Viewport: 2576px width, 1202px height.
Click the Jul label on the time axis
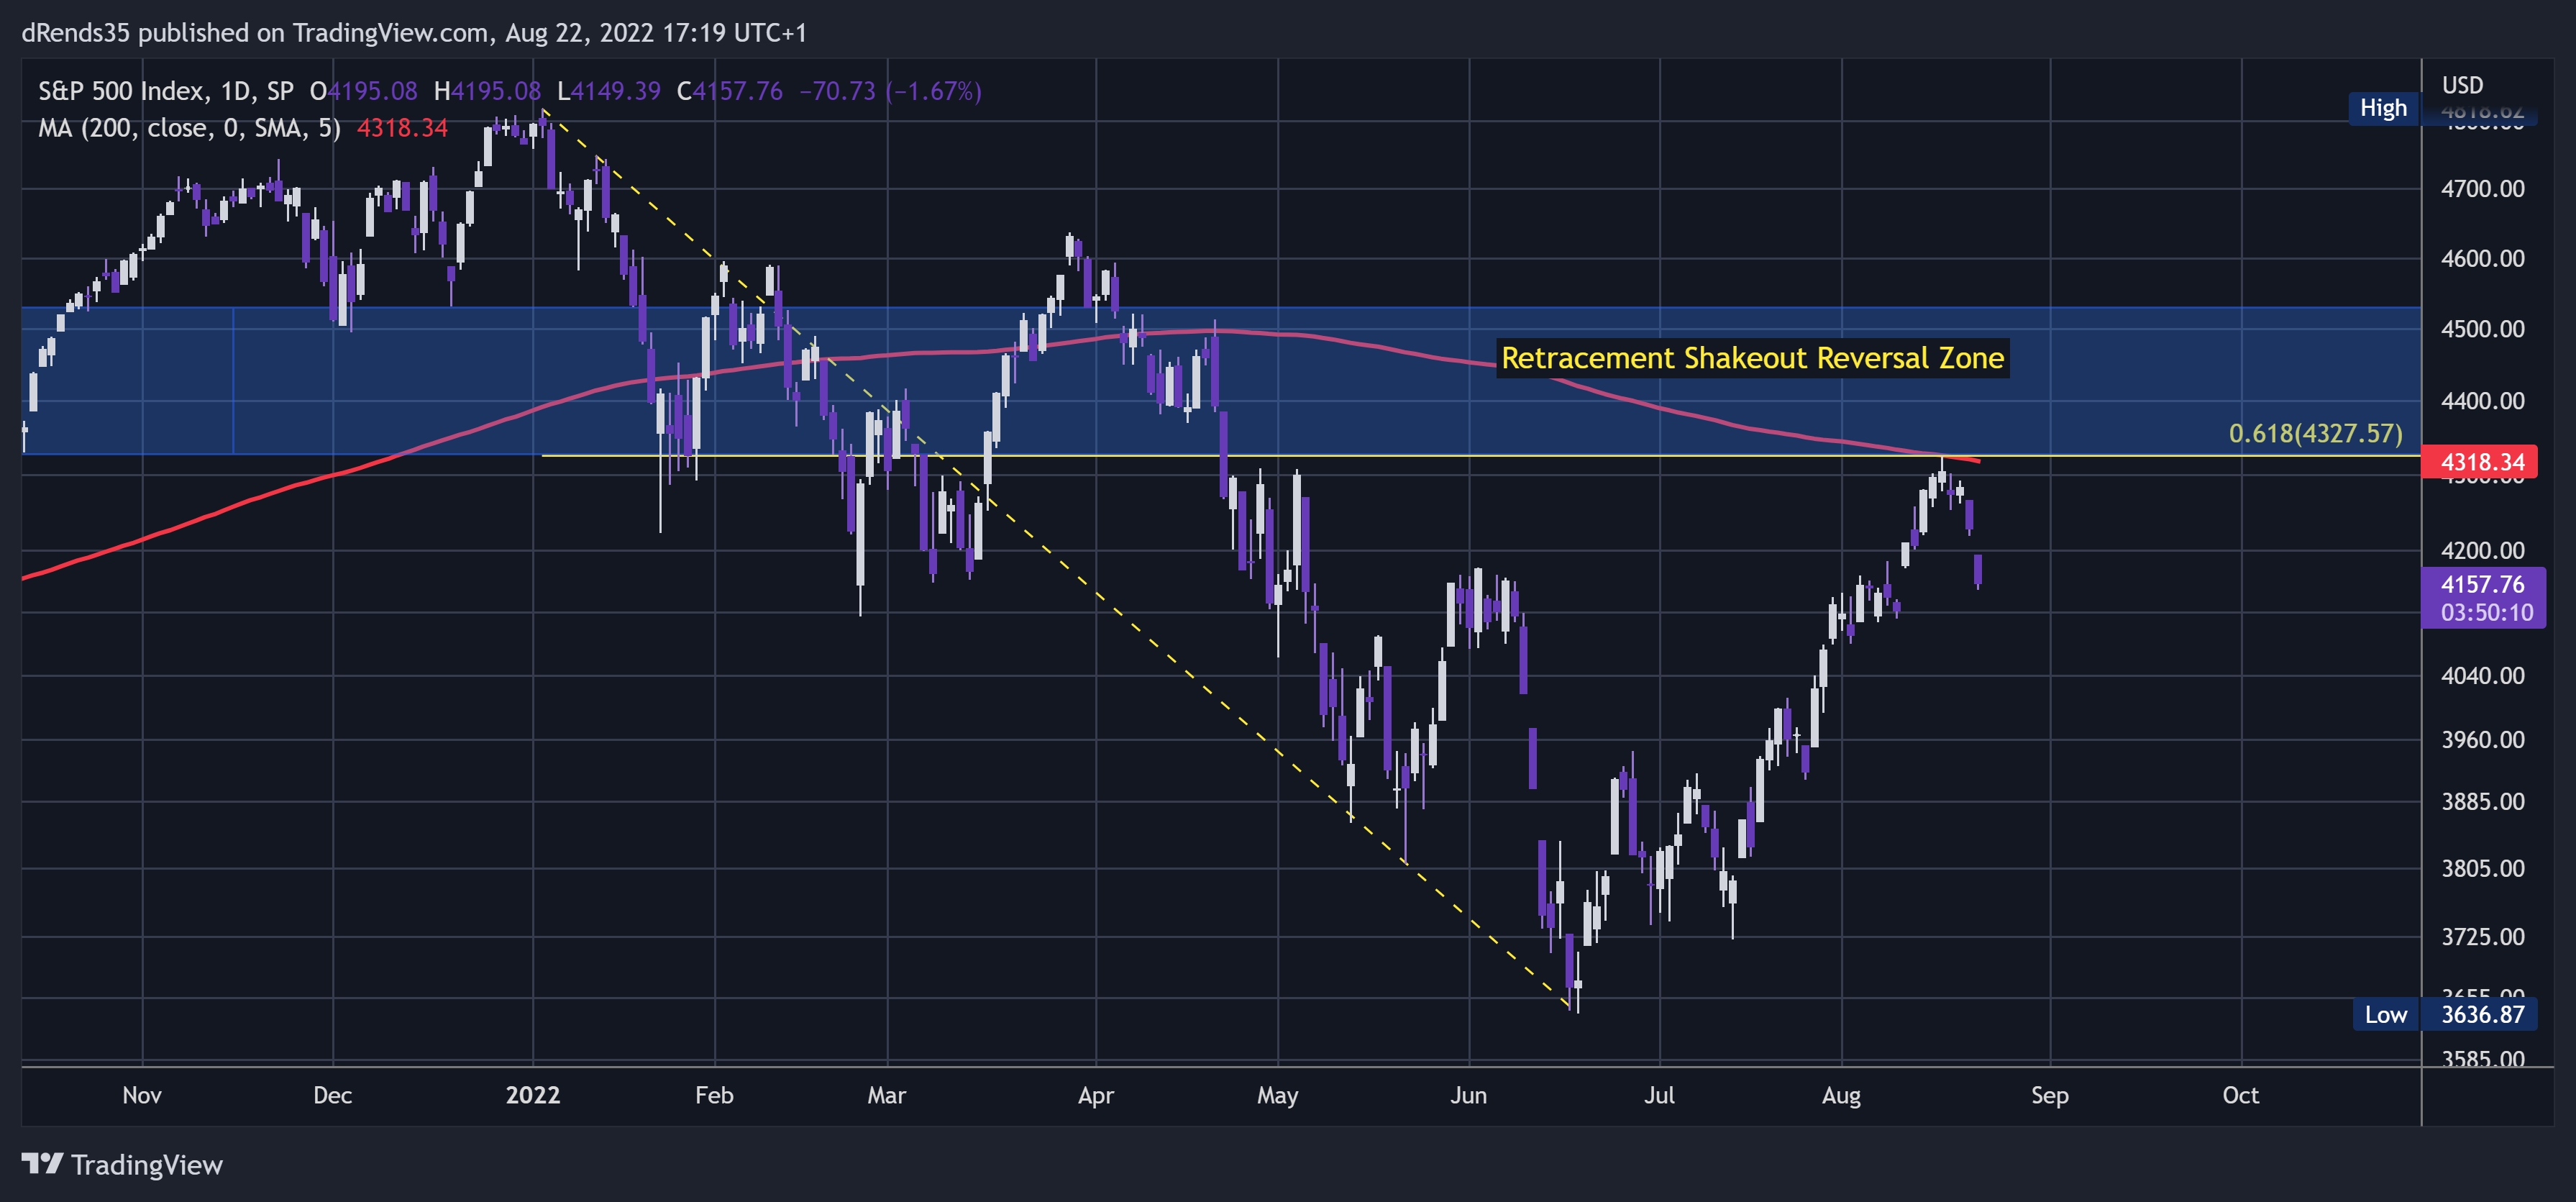[x=1659, y=1095]
